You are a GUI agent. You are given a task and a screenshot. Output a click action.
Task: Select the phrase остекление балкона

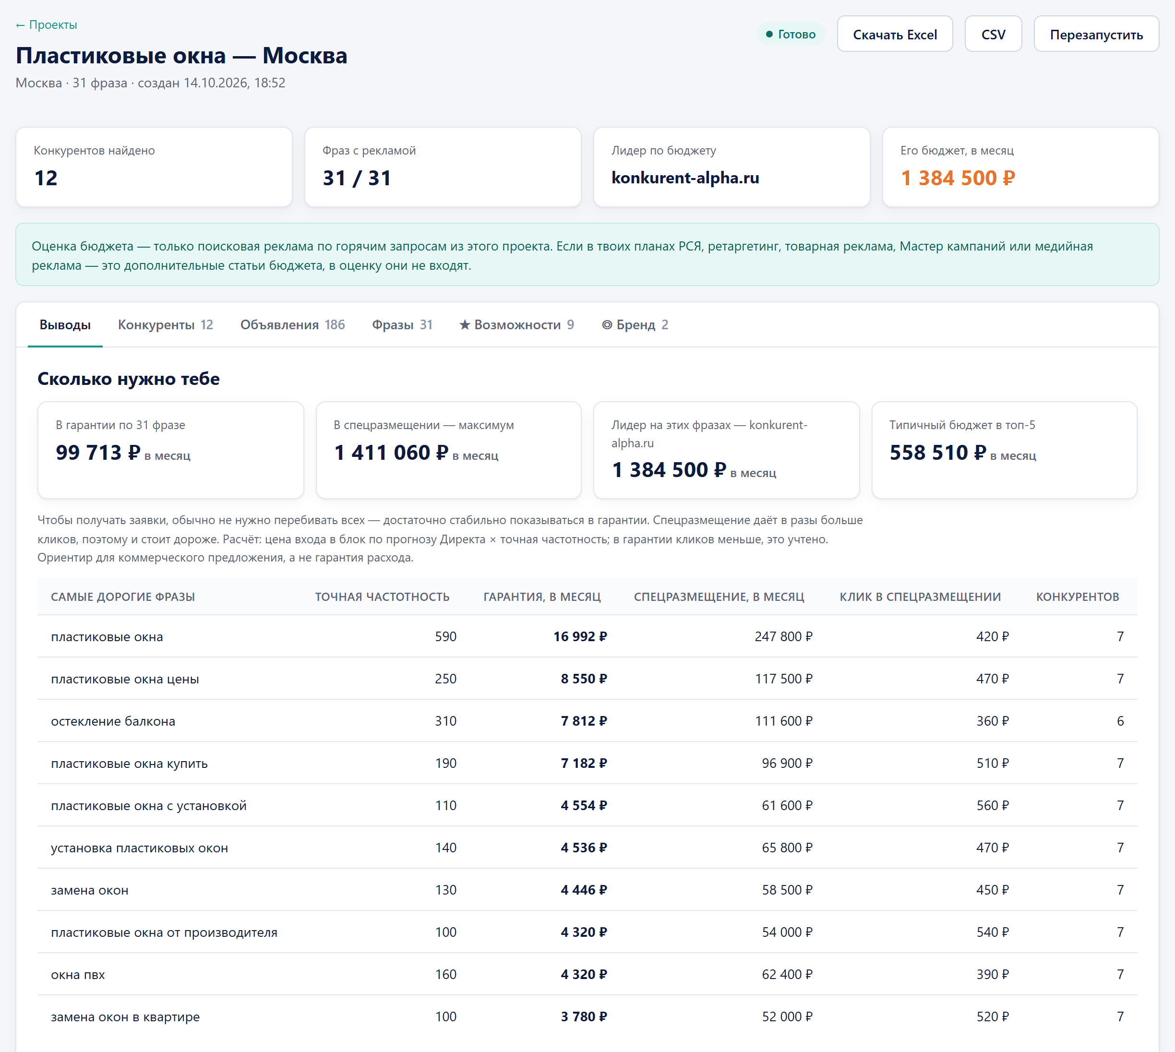coord(113,721)
